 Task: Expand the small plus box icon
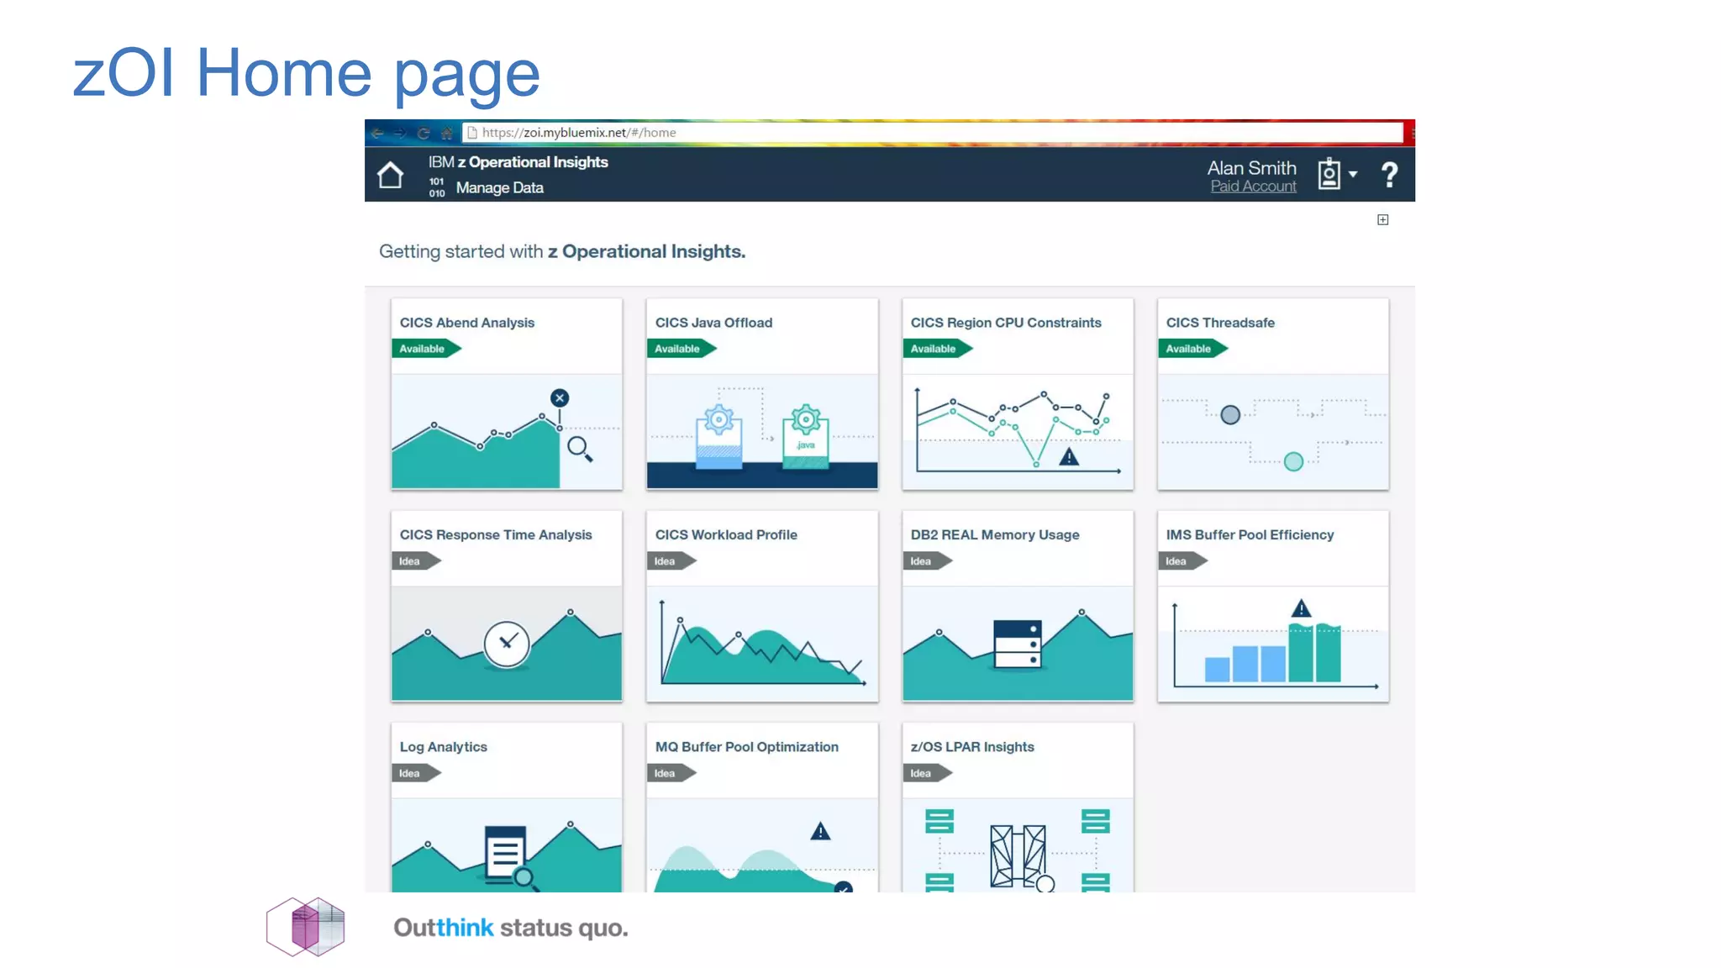point(1382,220)
